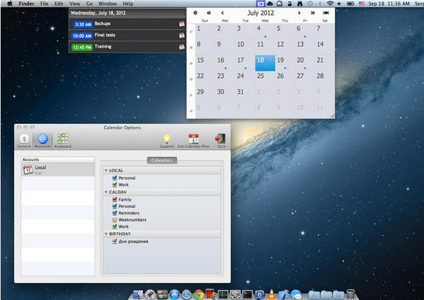
Task: Open the App Store from the dock
Action: coord(175,294)
